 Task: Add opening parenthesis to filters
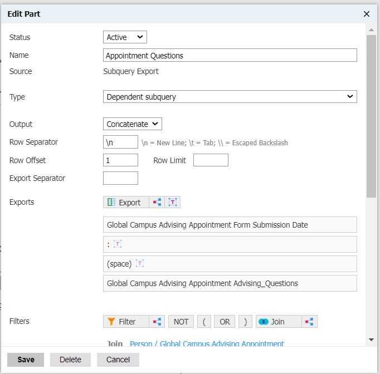(x=204, y=322)
